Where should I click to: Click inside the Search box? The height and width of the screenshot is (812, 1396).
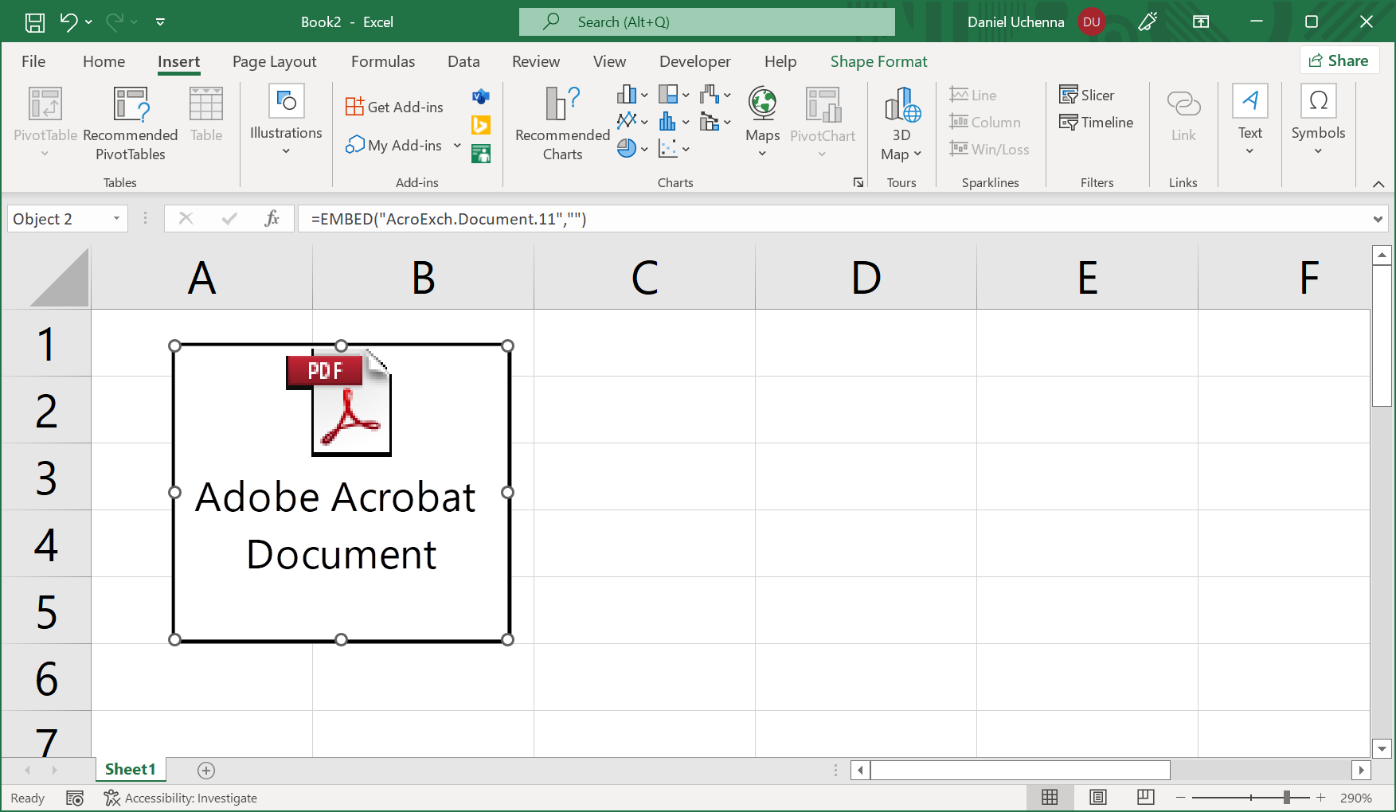(706, 21)
